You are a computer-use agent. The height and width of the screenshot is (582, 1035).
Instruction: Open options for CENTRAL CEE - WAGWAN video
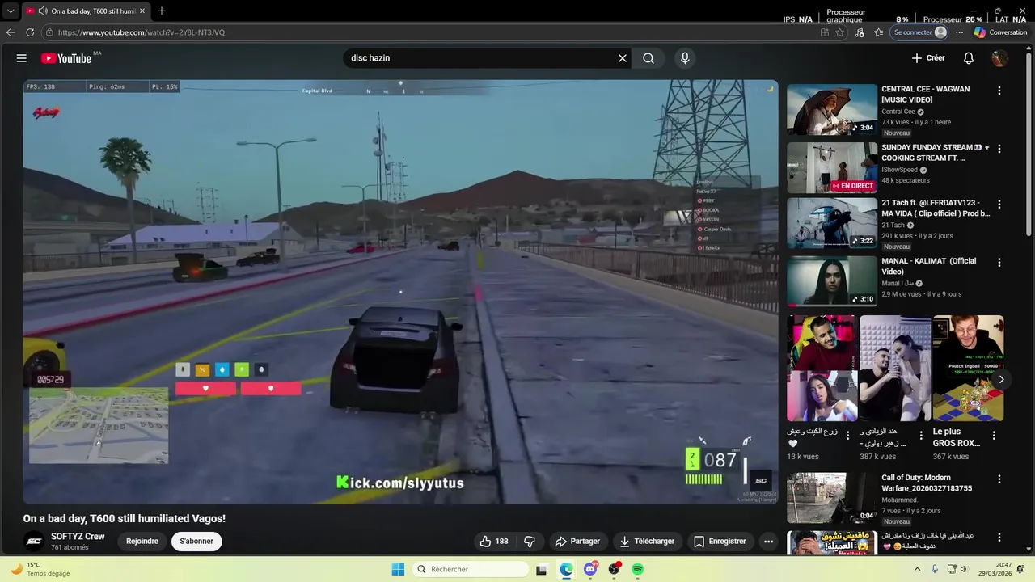[999, 91]
